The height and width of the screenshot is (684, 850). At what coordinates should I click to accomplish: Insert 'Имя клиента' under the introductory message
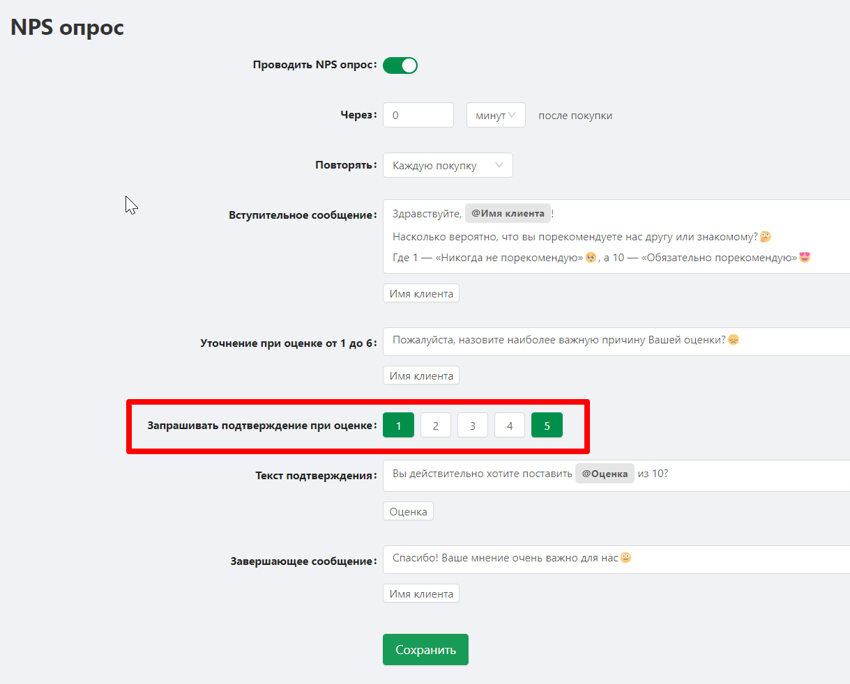[x=421, y=293]
